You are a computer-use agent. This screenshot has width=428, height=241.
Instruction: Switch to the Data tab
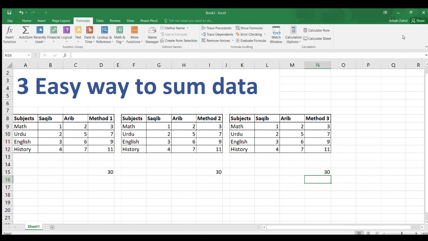pyautogui.click(x=100, y=21)
